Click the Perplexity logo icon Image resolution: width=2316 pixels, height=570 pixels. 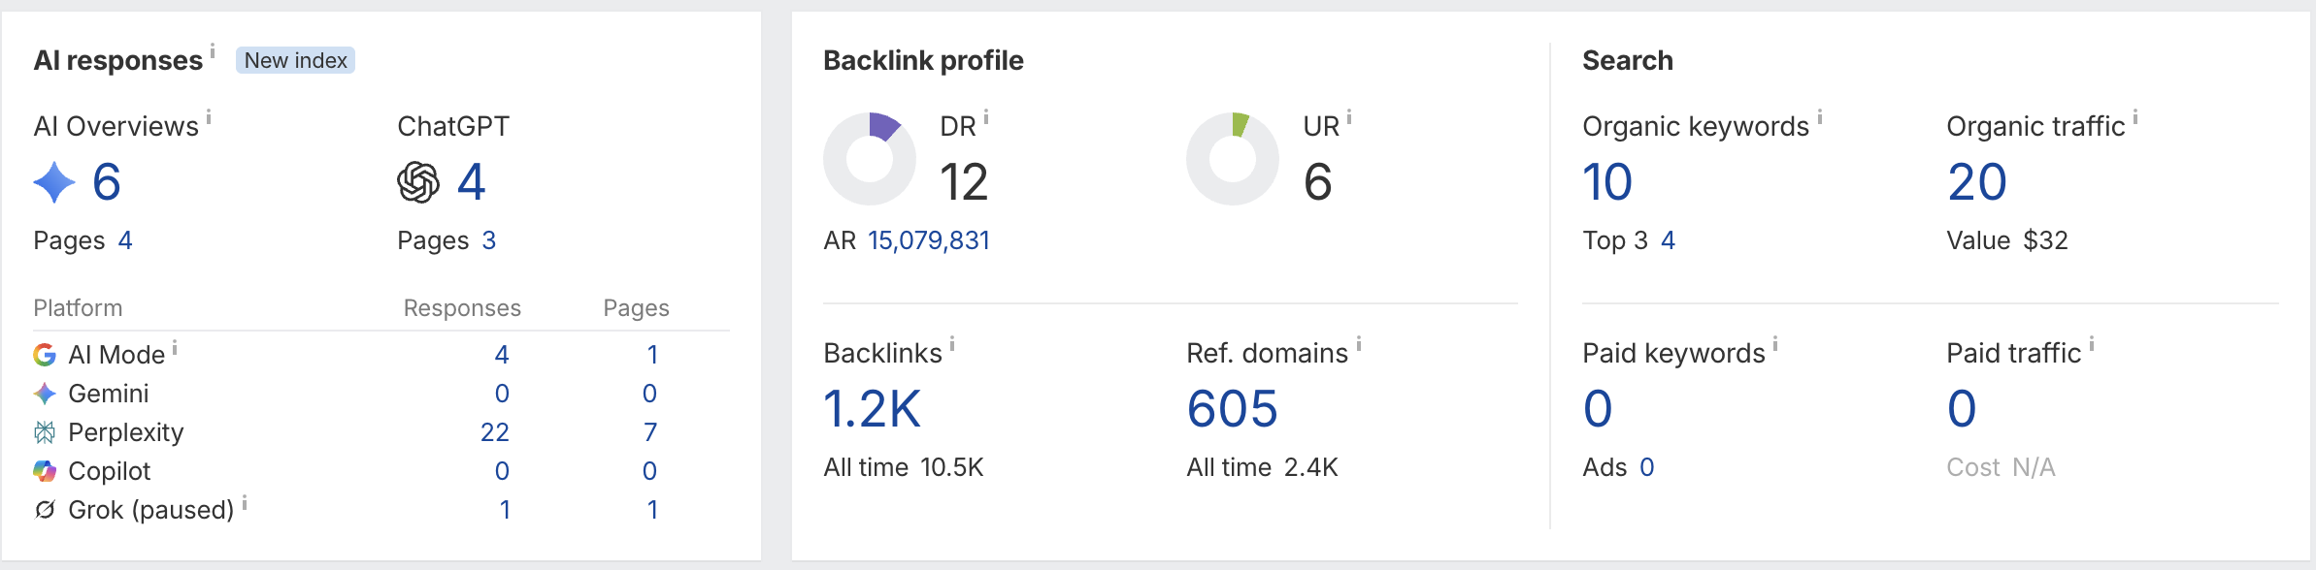(x=45, y=432)
